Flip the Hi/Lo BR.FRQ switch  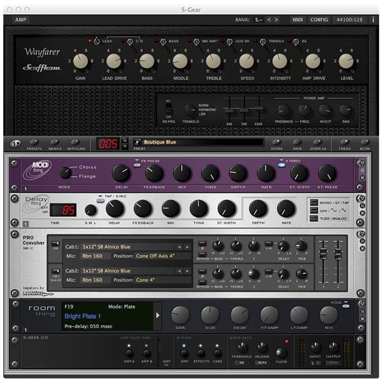(169, 108)
